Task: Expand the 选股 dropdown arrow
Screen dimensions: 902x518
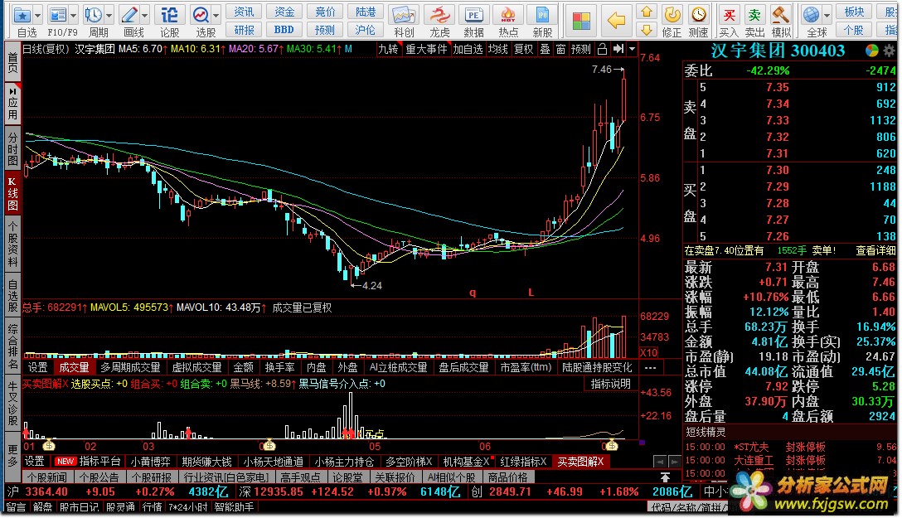Action: point(216,15)
